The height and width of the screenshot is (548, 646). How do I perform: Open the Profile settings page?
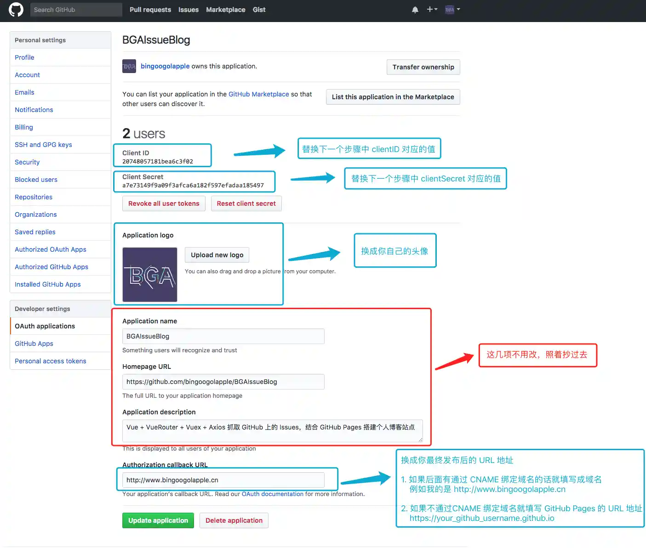(x=60, y=57)
